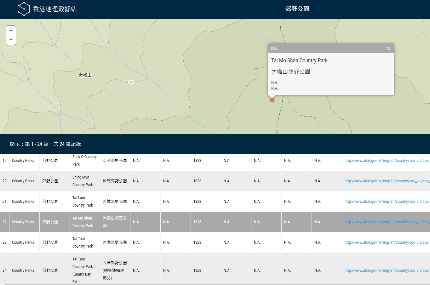
Task: Open the AFCD link for Shing Mun Country Park
Action: click(387, 181)
